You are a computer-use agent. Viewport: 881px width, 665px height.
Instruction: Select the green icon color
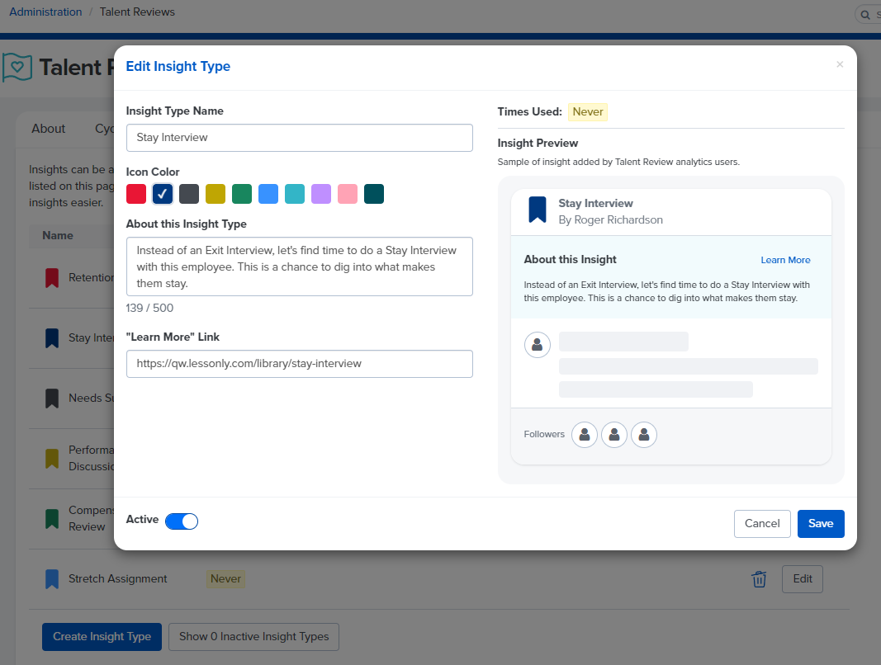pos(242,194)
